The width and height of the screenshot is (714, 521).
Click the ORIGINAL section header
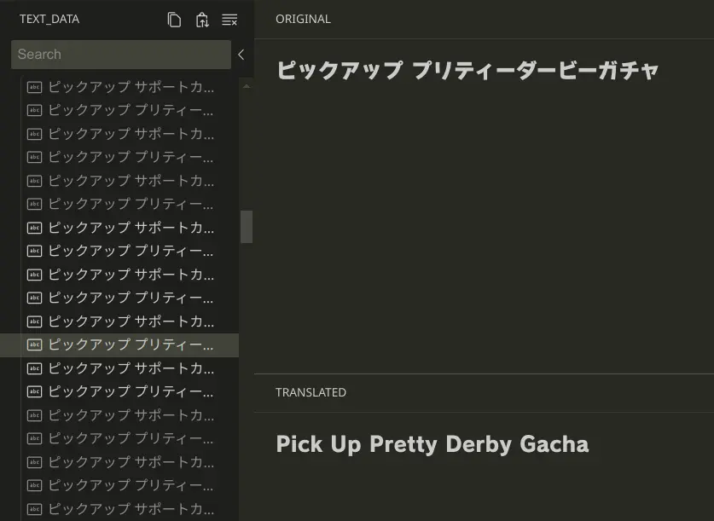pos(303,19)
